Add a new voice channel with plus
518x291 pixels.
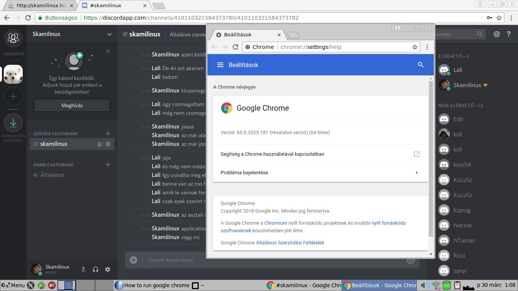click(108, 164)
